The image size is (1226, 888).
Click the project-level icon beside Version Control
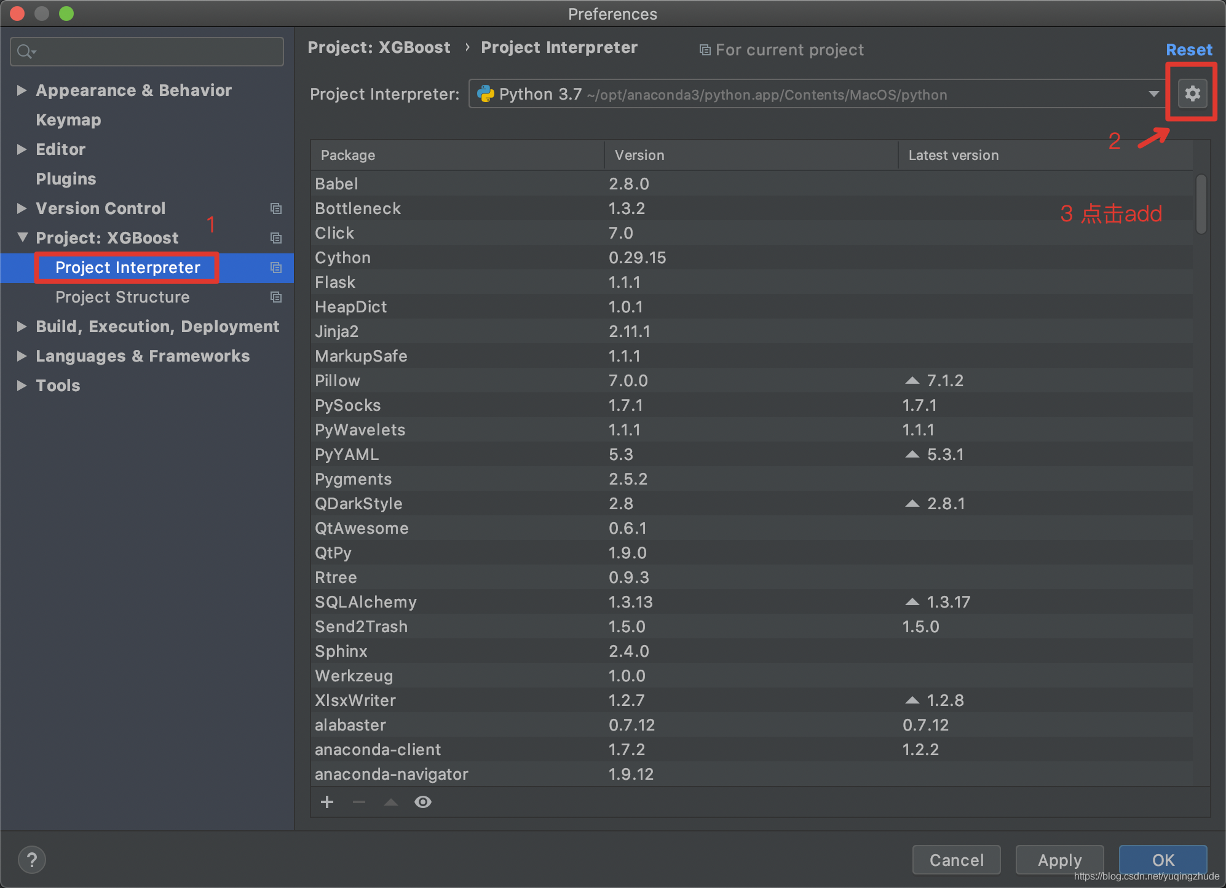coord(276,208)
